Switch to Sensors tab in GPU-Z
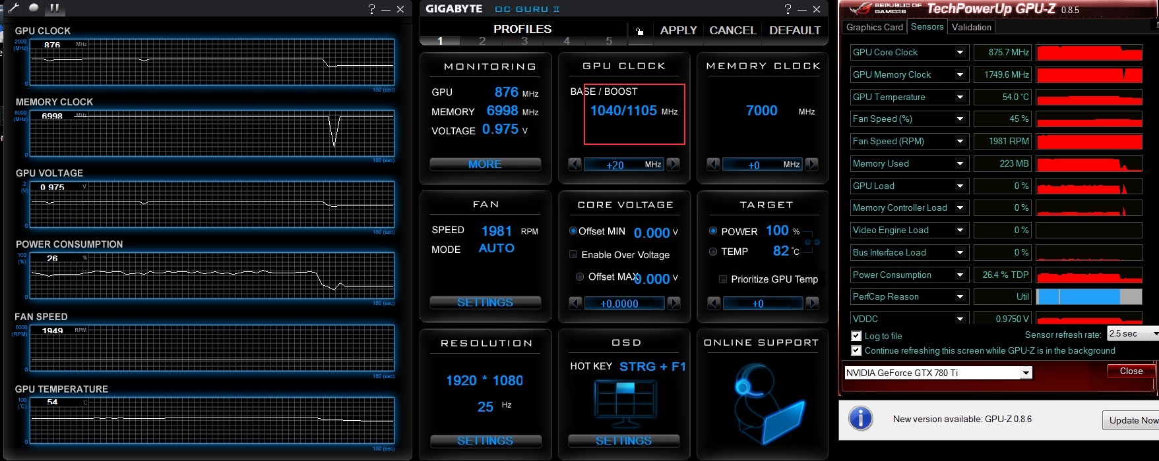 [x=927, y=26]
